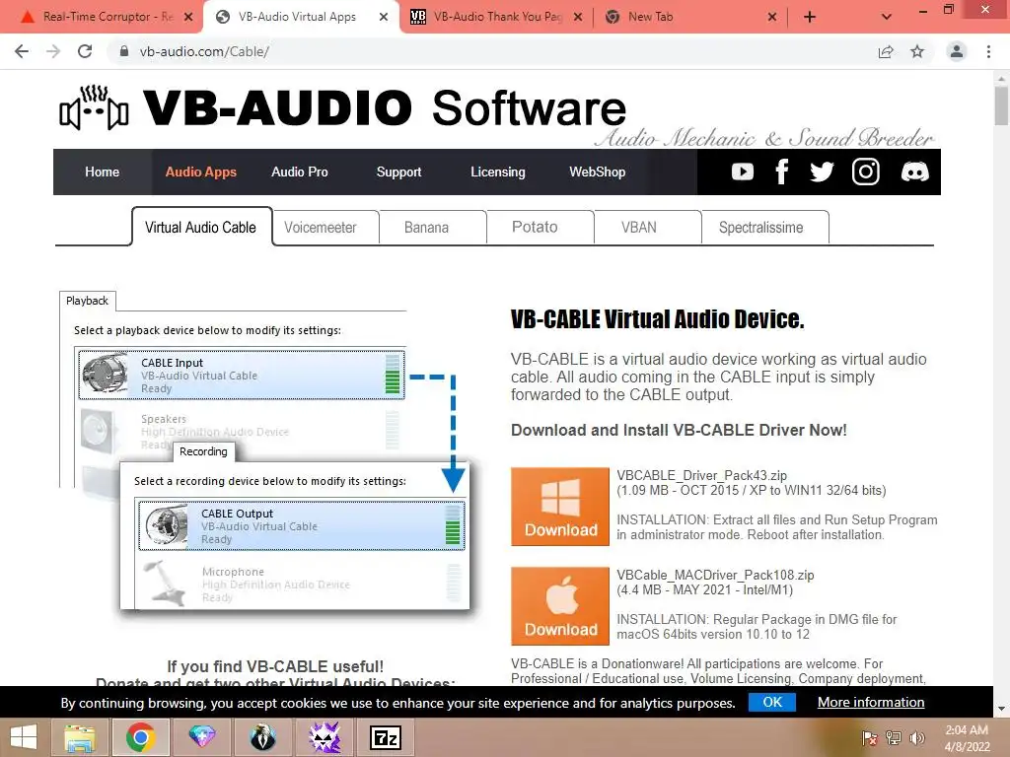
Task: Open File Explorer from the taskbar
Action: click(x=79, y=737)
